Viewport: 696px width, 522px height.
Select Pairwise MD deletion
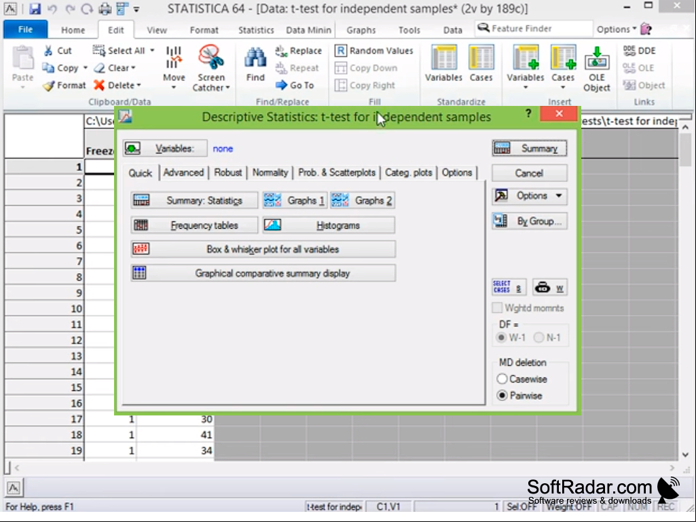click(x=502, y=396)
